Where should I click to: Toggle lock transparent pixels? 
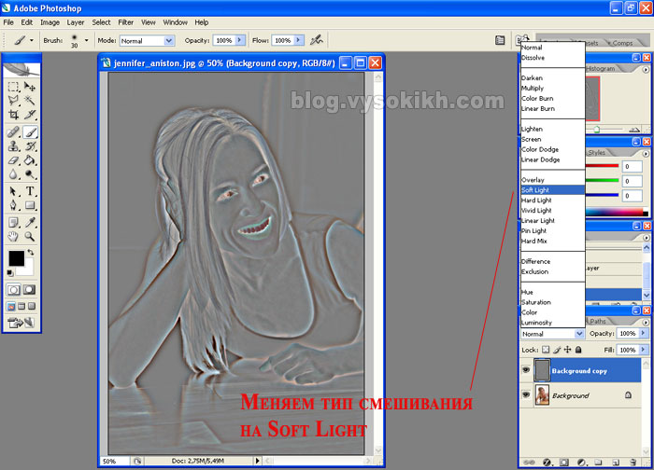point(546,350)
